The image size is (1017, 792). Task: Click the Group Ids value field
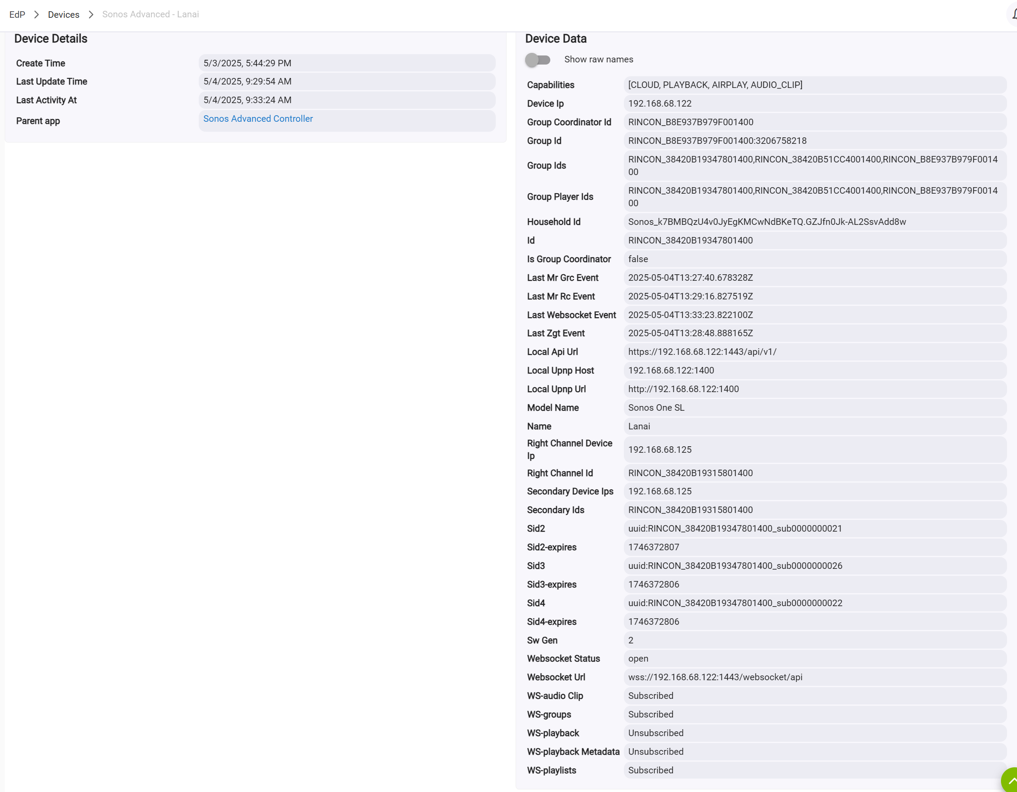tap(815, 166)
